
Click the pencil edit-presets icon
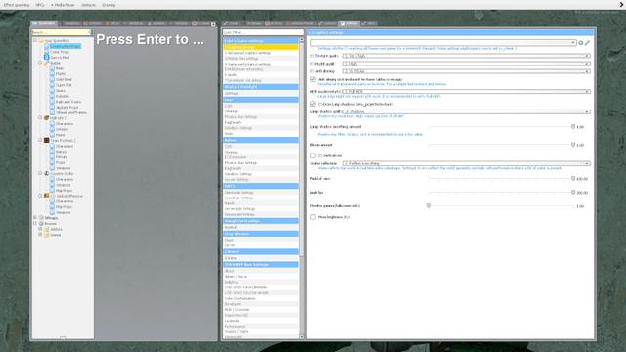[x=587, y=43]
